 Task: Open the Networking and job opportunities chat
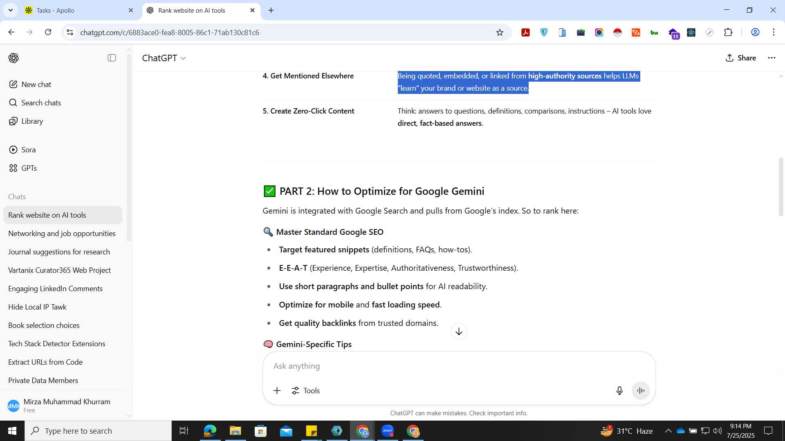pyautogui.click(x=63, y=234)
